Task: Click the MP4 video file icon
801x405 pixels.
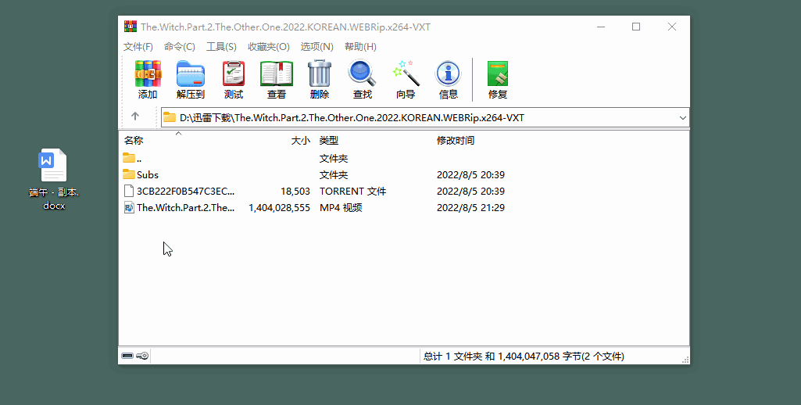Action: pyautogui.click(x=129, y=207)
